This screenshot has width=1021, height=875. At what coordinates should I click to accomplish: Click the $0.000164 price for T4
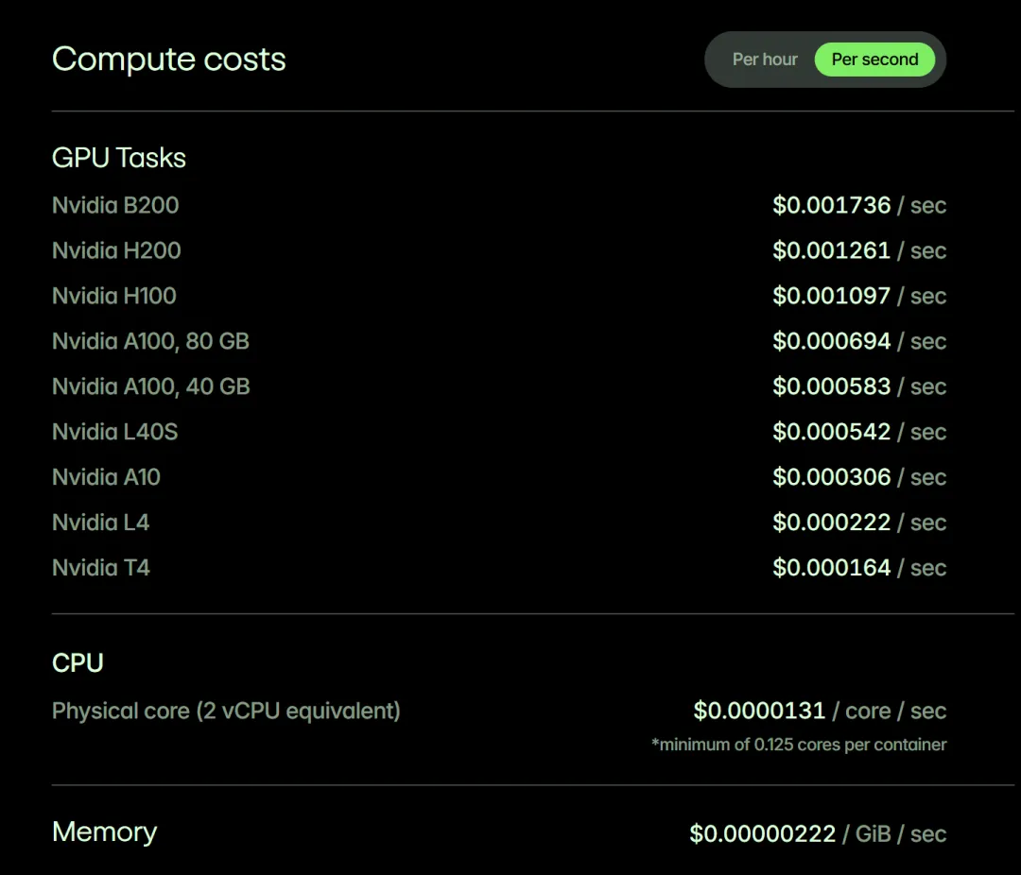point(831,568)
